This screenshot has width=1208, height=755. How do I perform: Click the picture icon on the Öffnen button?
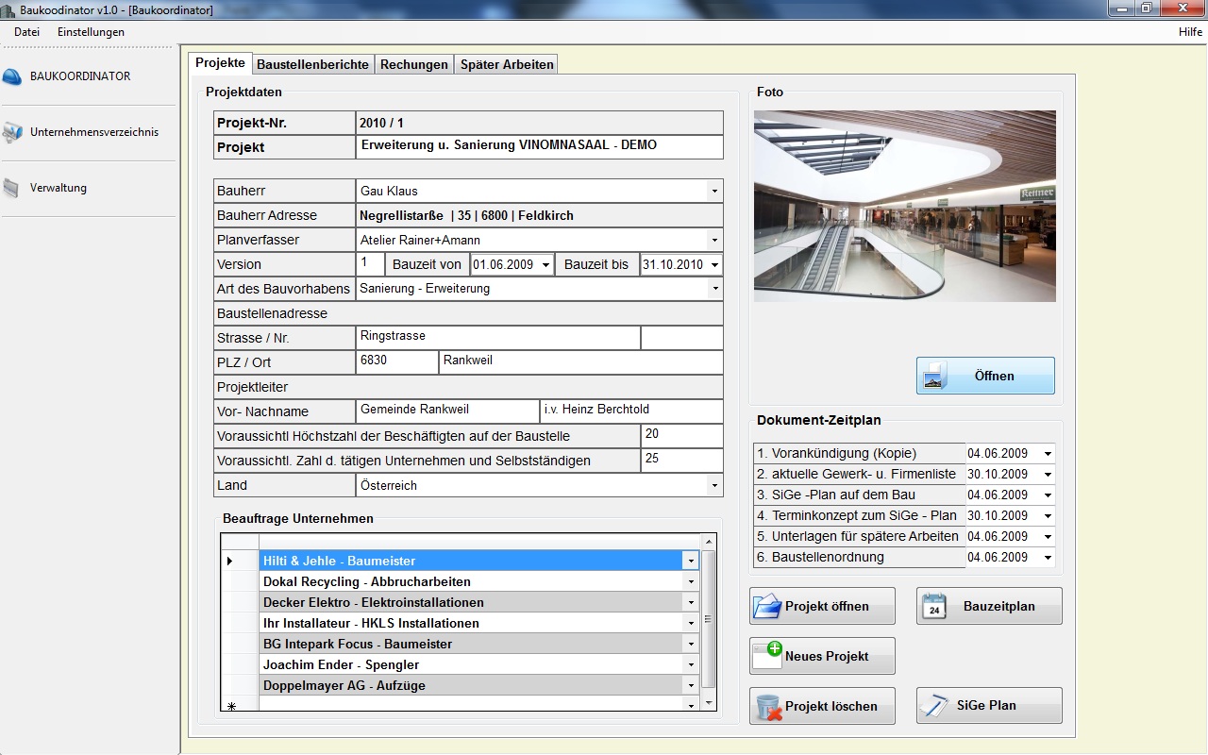[934, 376]
